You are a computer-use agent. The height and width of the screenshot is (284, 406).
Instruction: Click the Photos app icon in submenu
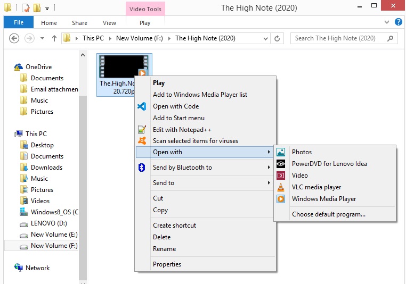point(281,152)
